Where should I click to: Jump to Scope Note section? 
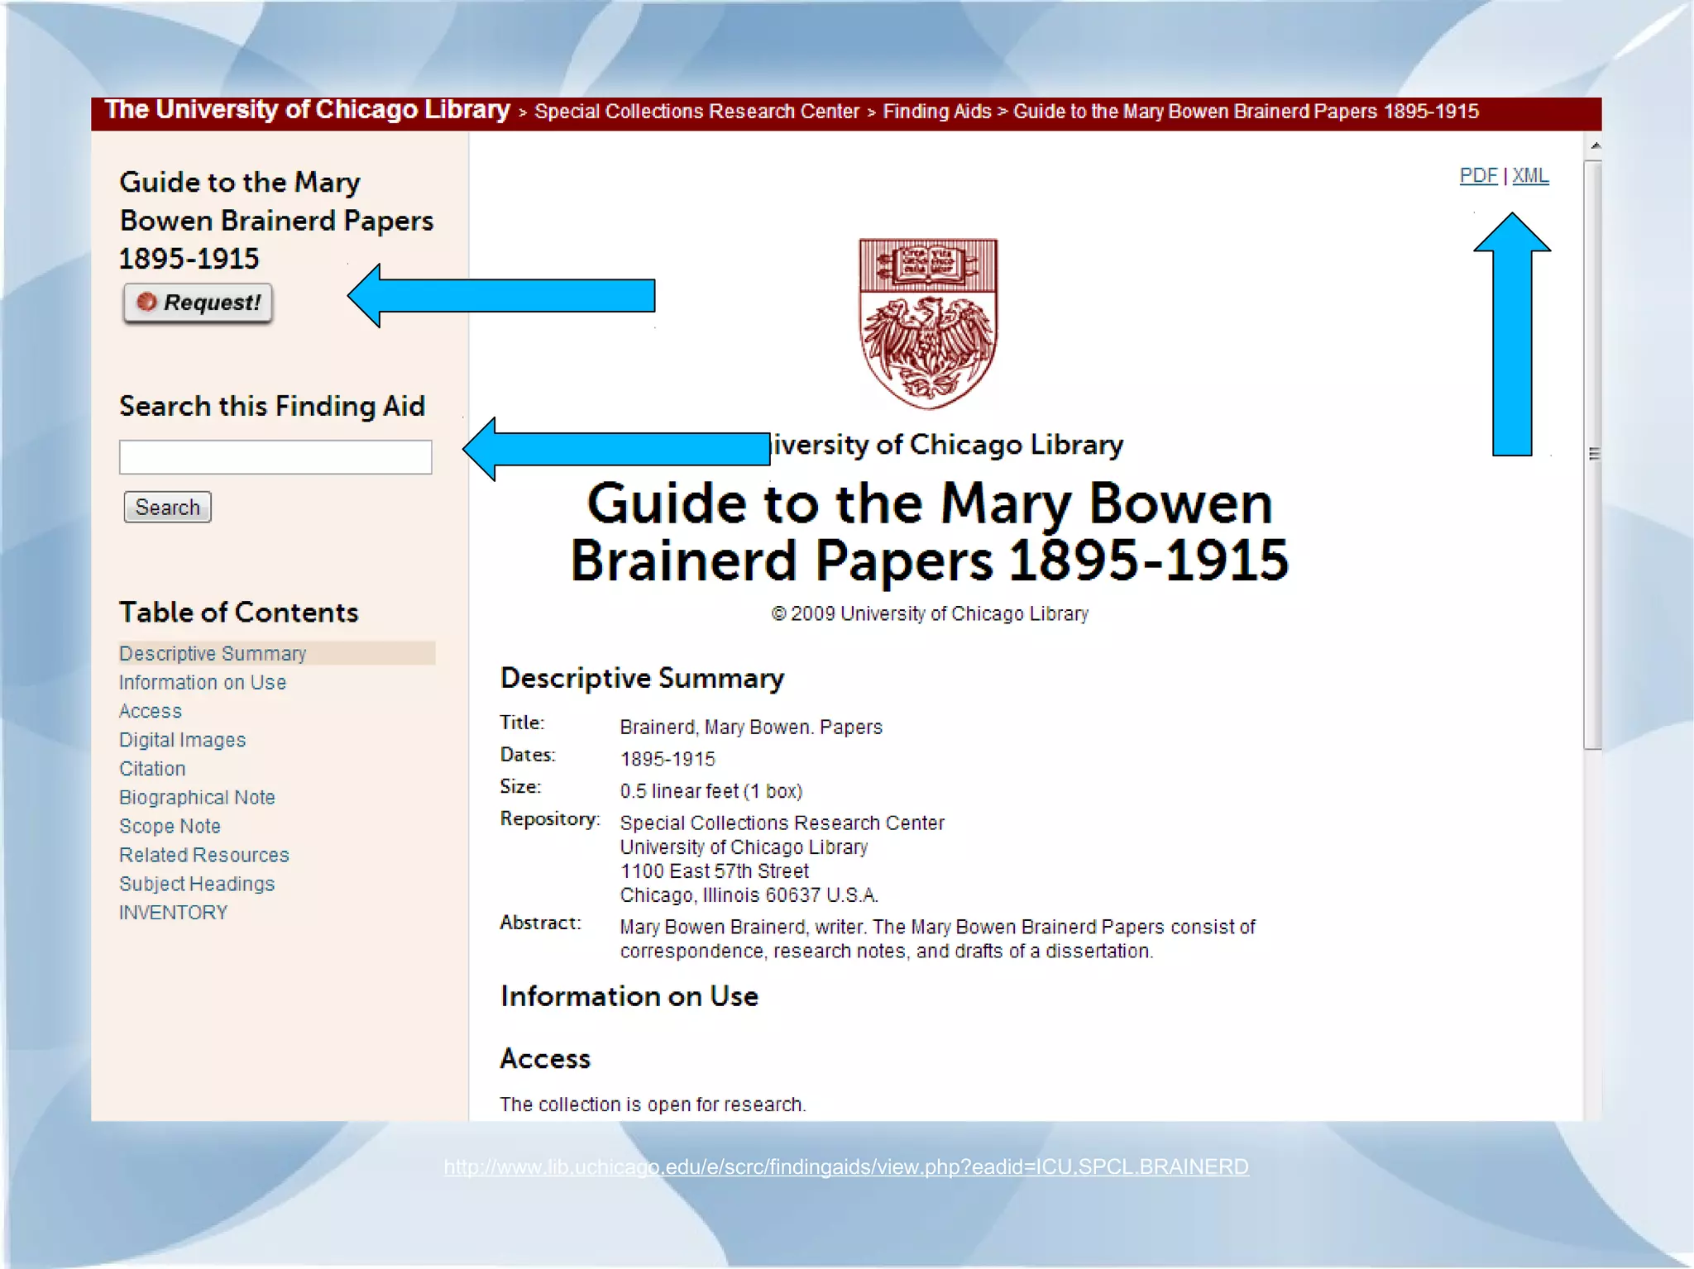(170, 827)
